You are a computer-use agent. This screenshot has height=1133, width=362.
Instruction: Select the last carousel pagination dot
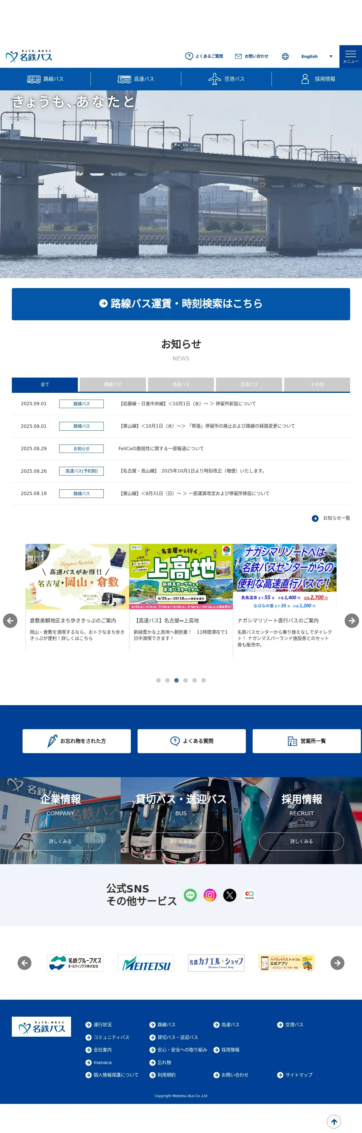pos(203,680)
